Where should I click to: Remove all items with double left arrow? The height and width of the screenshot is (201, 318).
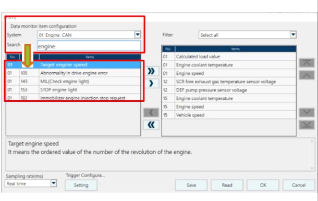(x=151, y=125)
